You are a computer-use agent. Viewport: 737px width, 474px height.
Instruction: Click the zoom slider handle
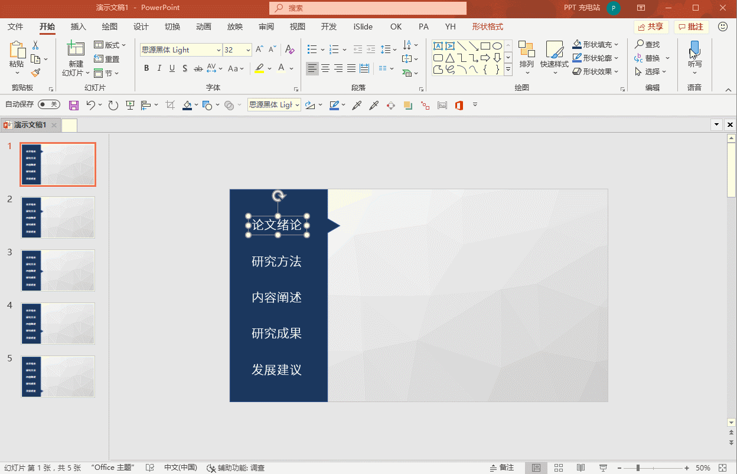[638, 468]
